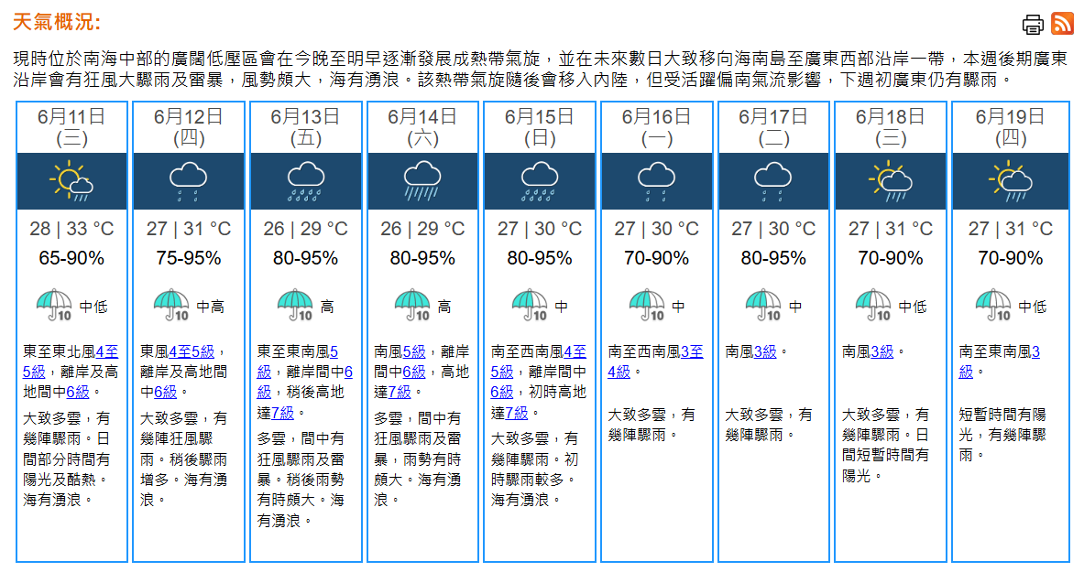Click the June 15 rain cloud icon
1084x572 pixels.
pyautogui.click(x=540, y=180)
